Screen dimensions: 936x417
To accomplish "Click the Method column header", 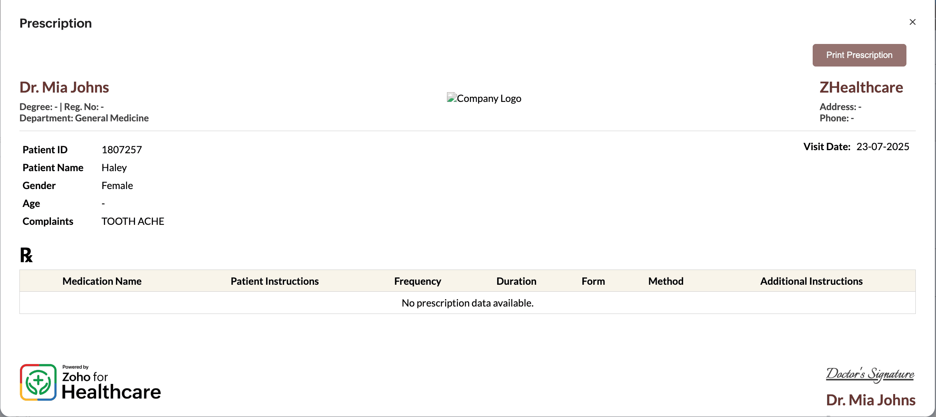I will [x=666, y=281].
